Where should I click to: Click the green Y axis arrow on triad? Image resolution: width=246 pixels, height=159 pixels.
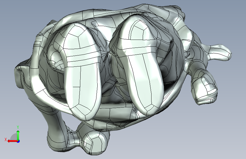18,135
